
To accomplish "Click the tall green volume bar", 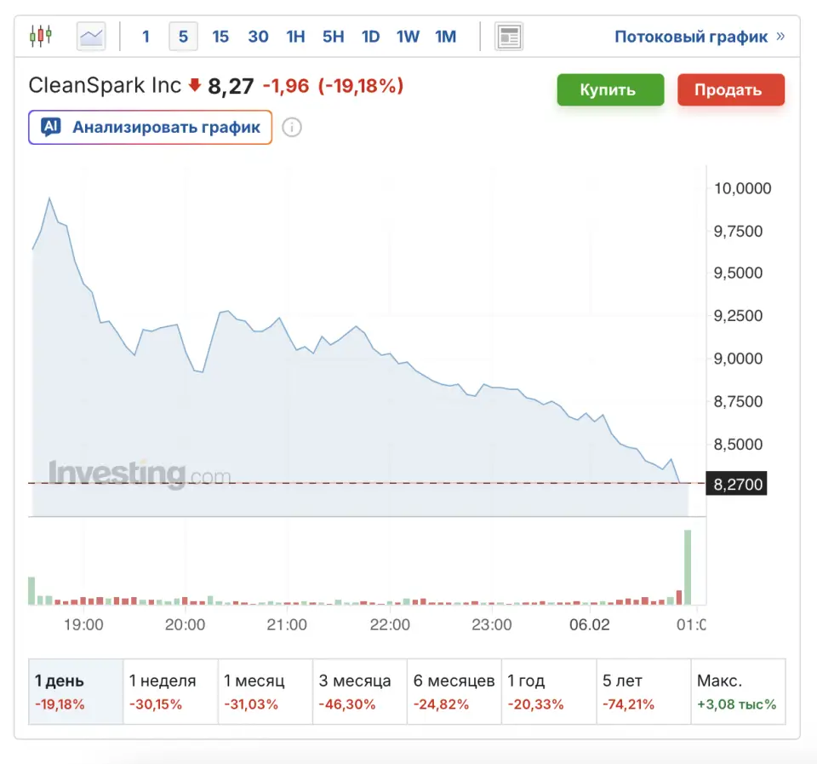I will click(688, 566).
